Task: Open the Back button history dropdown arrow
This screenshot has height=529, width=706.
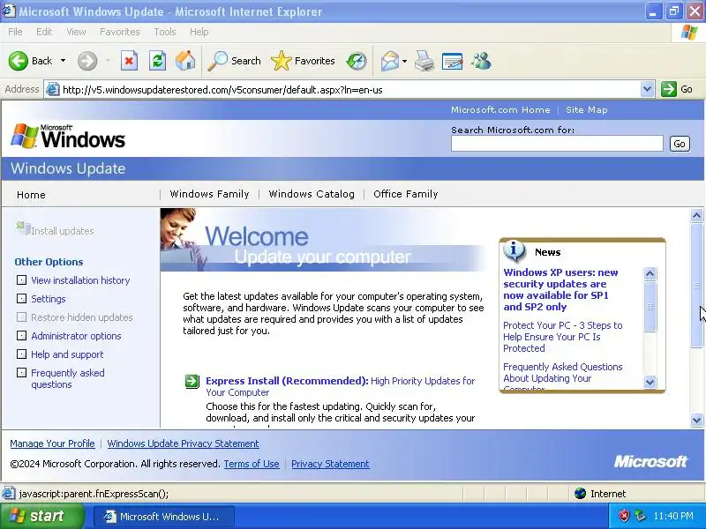Action: (x=63, y=61)
